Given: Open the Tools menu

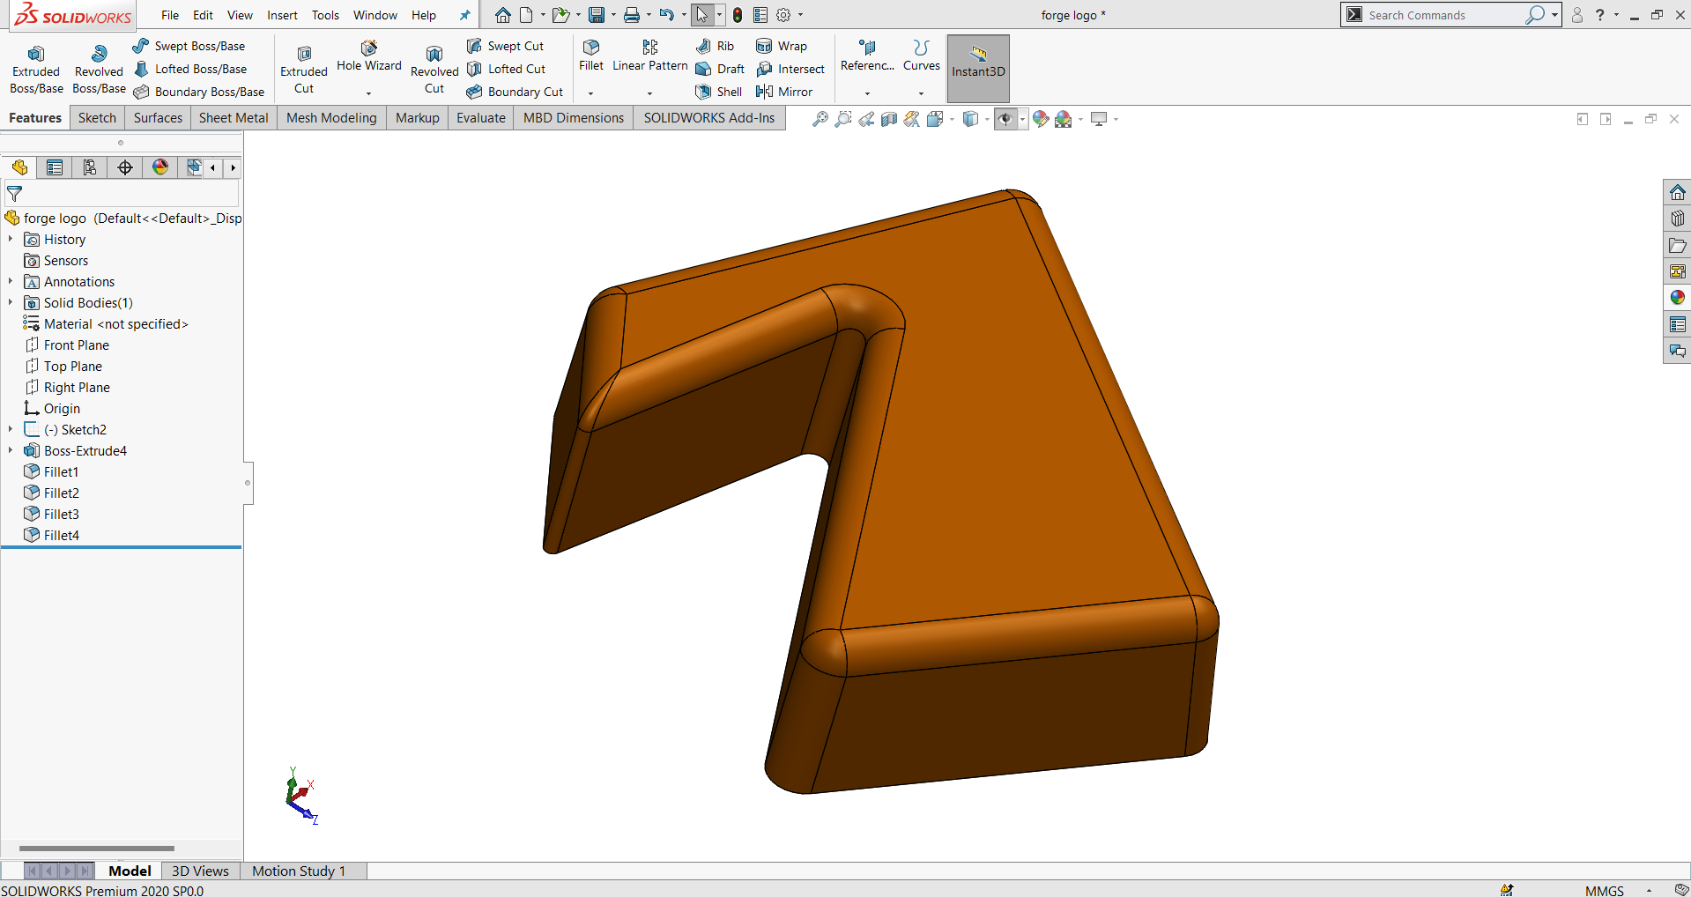Looking at the screenshot, I should (325, 15).
